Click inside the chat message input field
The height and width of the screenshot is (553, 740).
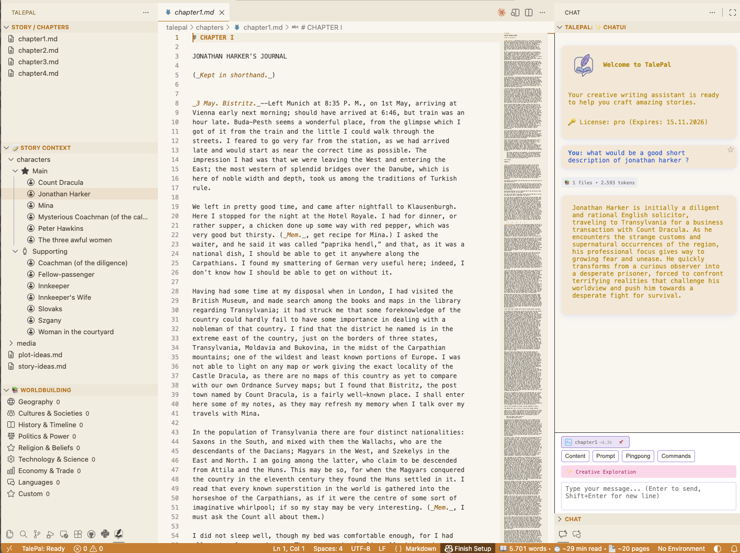(x=648, y=495)
